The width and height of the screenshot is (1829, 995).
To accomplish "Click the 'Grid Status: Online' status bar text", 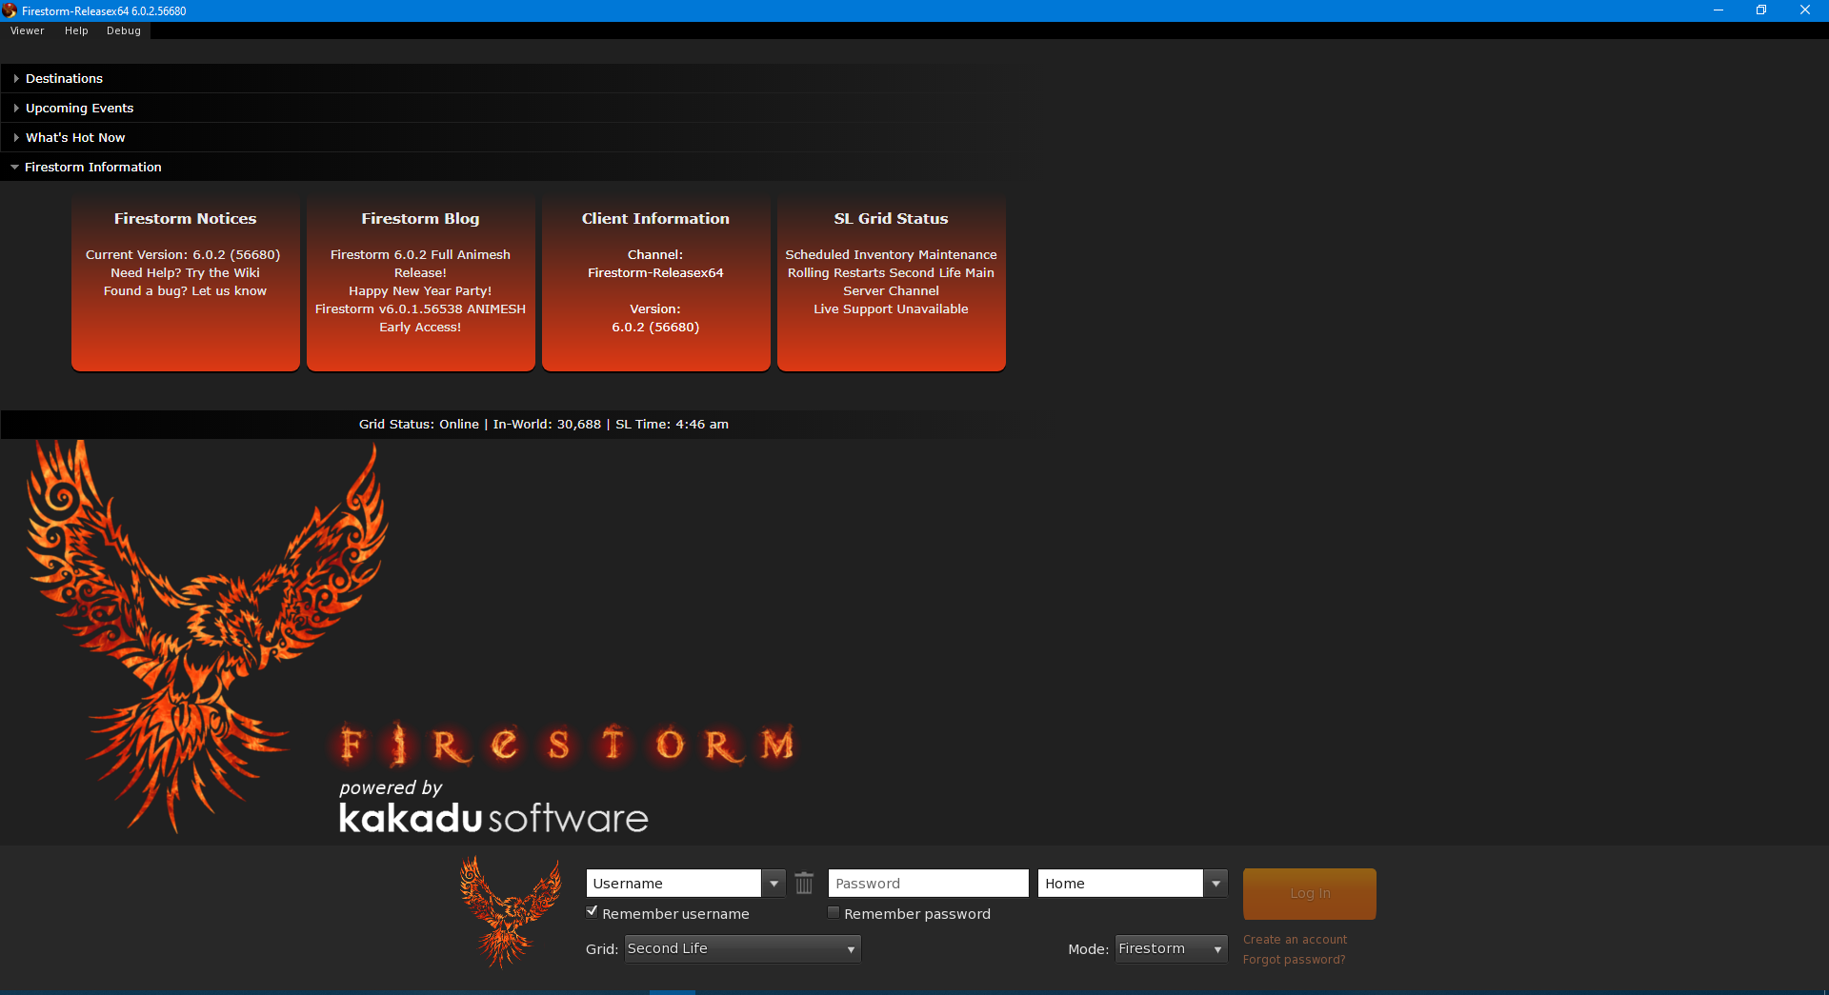I will pyautogui.click(x=419, y=425).
